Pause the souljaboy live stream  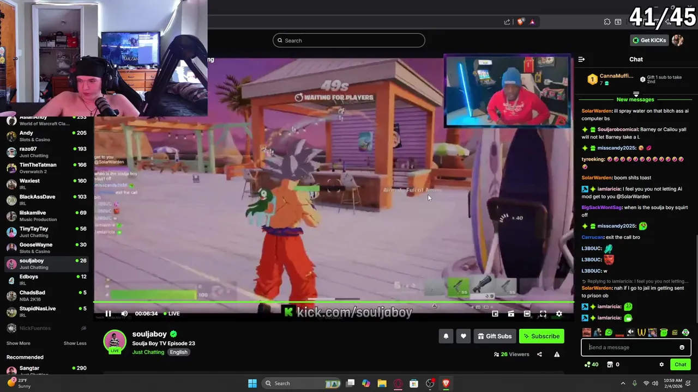pos(108,314)
